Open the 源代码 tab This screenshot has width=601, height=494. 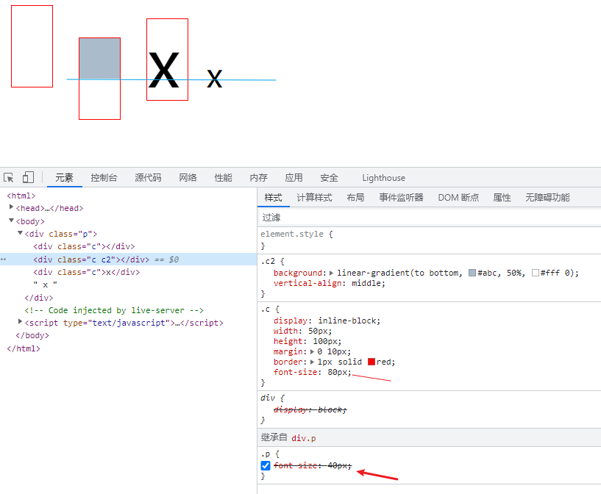148,178
